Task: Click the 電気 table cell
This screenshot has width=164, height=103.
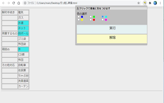Action: pos(23,12)
